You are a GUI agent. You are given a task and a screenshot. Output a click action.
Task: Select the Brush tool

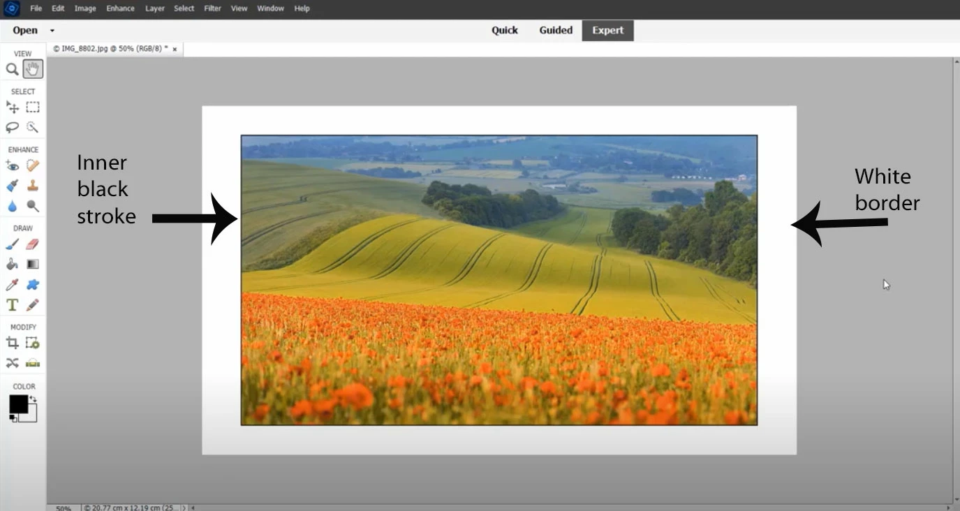point(12,244)
